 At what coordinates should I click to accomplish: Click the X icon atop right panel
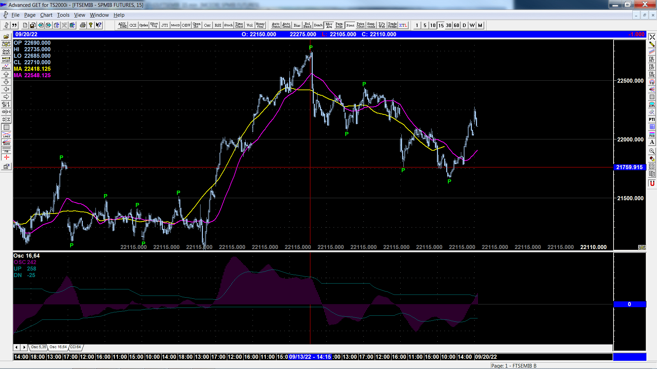pos(652,37)
